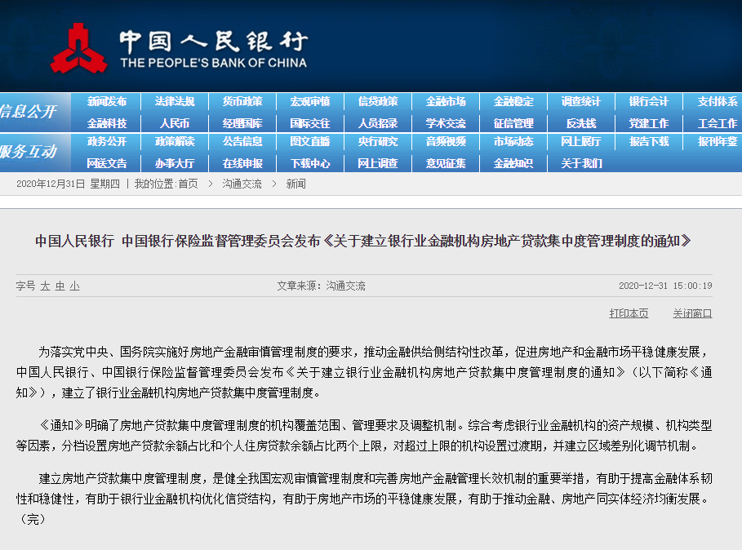Click 关于我们 nav link
This screenshot has width=742, height=550.
point(580,163)
